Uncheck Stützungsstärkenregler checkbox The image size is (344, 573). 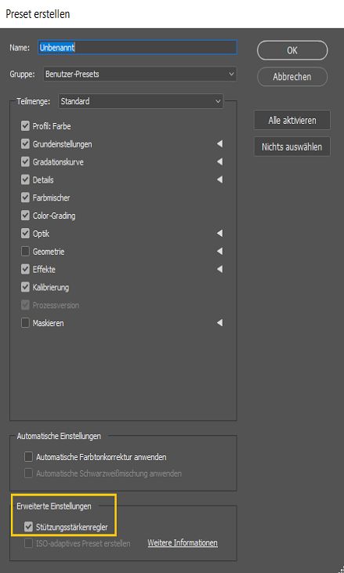pyautogui.click(x=28, y=527)
